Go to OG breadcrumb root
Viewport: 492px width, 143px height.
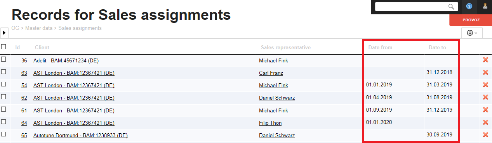point(16,28)
